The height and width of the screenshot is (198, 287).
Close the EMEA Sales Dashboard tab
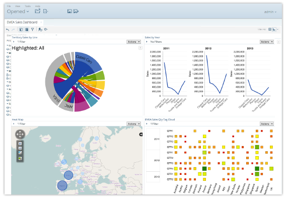41,22
